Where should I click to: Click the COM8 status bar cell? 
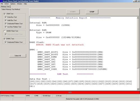(x=36, y=96)
